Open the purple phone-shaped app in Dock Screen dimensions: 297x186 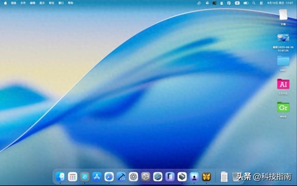pos(170,177)
